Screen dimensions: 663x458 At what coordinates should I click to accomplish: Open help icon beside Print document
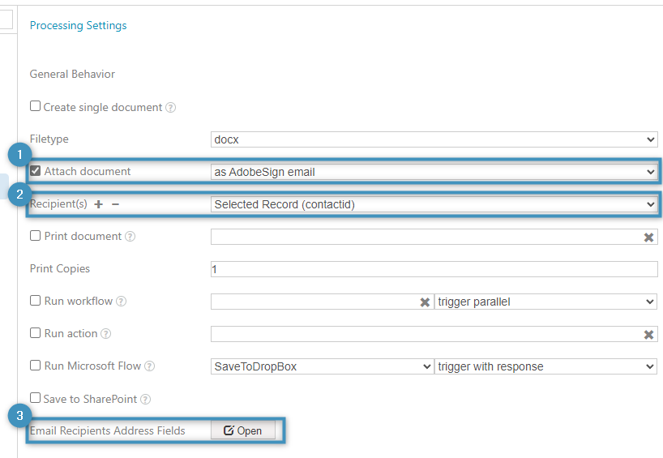click(130, 237)
